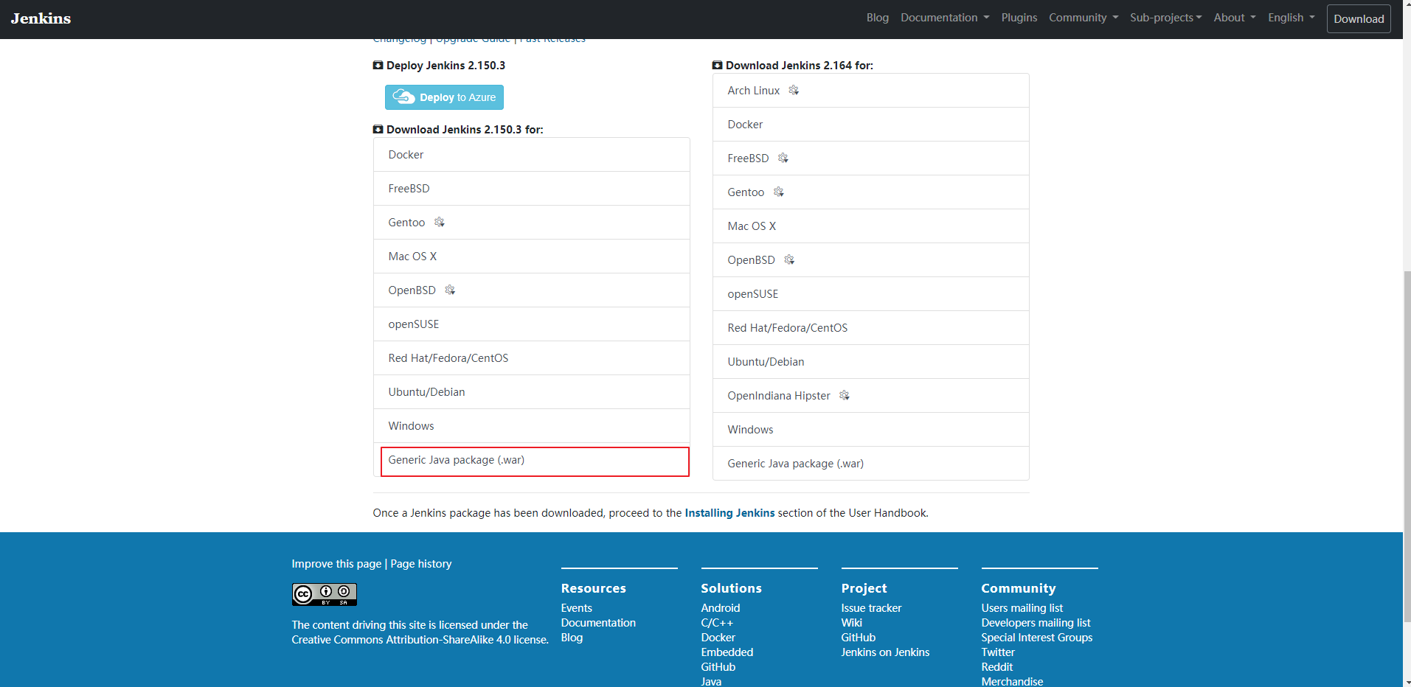Open Docker under Solutions footer
The image size is (1411, 687).
point(718,638)
